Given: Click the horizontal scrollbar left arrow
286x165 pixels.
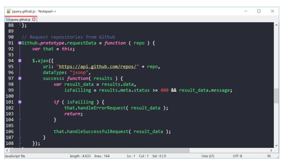Looking at the screenshot, I should point(3,150).
